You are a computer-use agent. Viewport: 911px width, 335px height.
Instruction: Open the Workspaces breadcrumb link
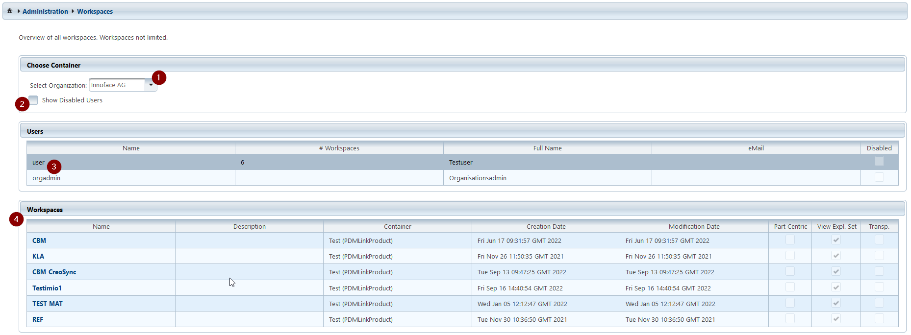(95, 11)
